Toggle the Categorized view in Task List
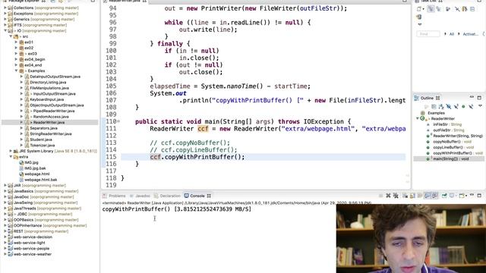This screenshot has height=273, width=486. coord(431,9)
